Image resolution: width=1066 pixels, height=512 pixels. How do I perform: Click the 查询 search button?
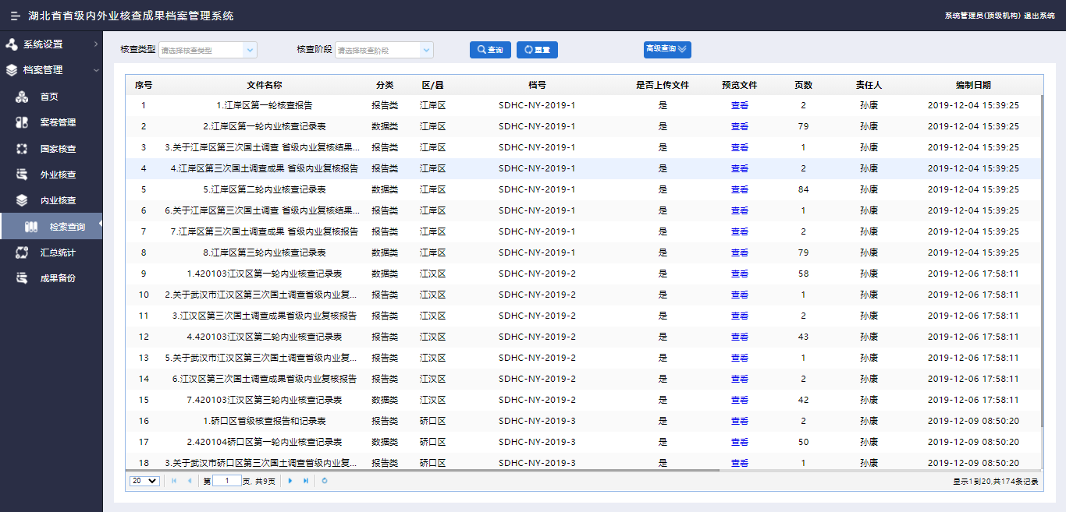pyautogui.click(x=490, y=50)
